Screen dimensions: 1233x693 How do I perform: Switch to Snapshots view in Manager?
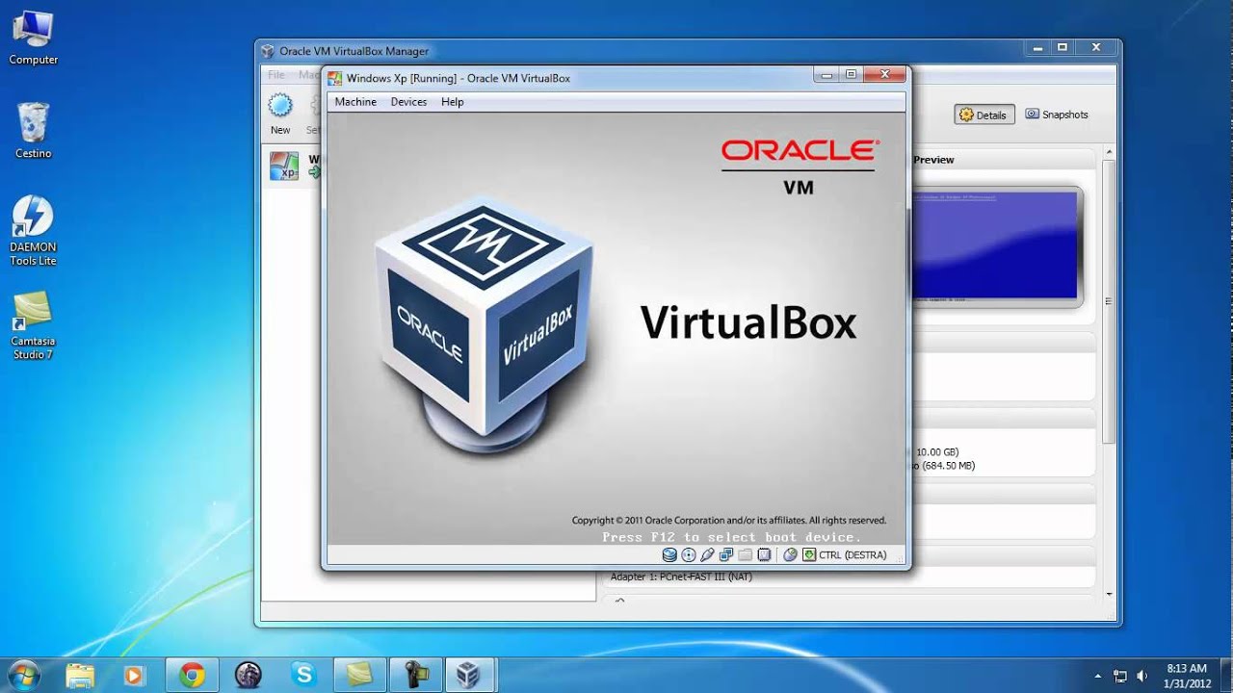click(1057, 115)
